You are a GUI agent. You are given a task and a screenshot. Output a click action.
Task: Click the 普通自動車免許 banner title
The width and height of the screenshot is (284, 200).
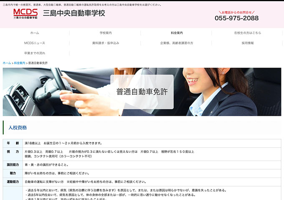[x=142, y=92]
